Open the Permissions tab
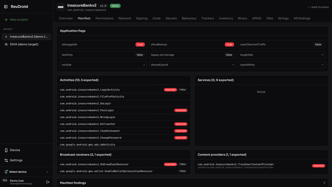The image size is (332, 187). tap(104, 18)
